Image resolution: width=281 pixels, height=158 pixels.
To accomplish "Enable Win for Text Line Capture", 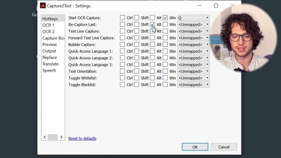I will coord(165,31).
